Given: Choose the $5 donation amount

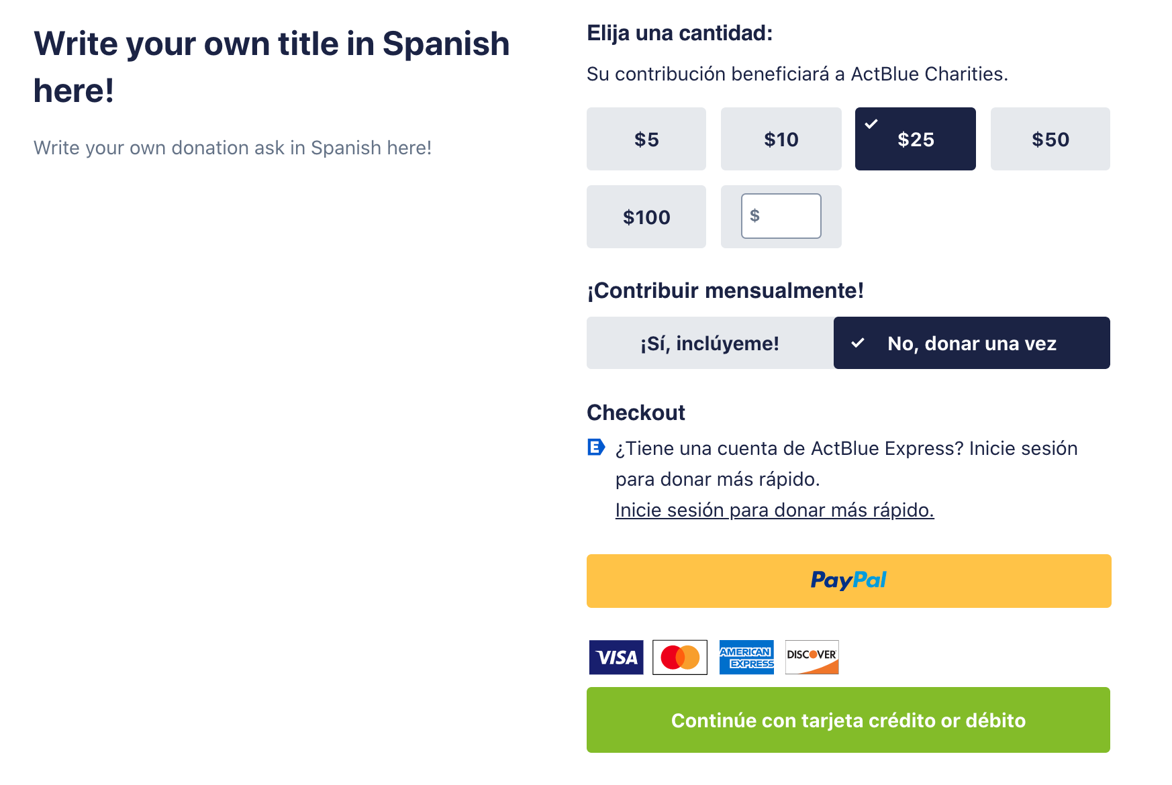Looking at the screenshot, I should (x=646, y=139).
